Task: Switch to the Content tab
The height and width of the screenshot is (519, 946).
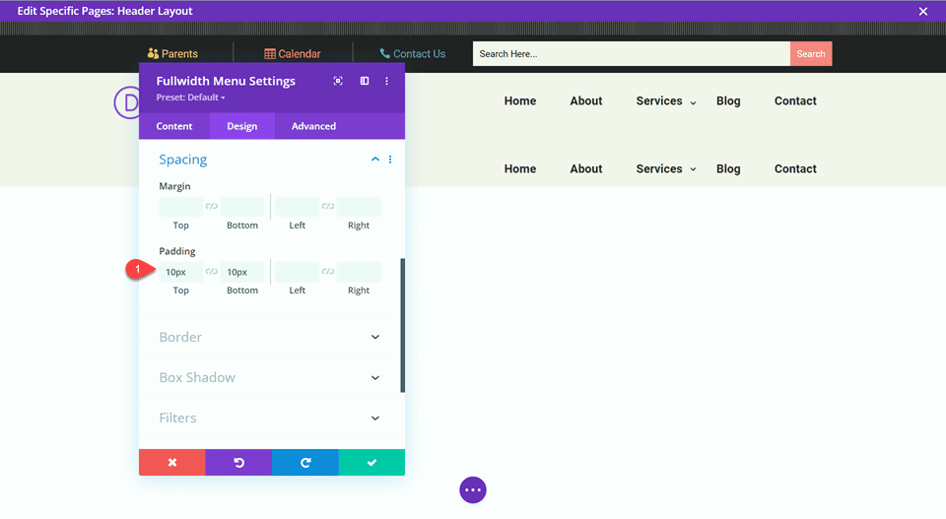Action: click(174, 126)
